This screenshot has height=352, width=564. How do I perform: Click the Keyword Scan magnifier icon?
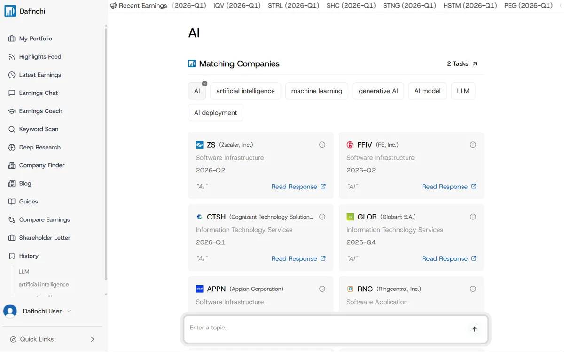[x=12, y=129]
